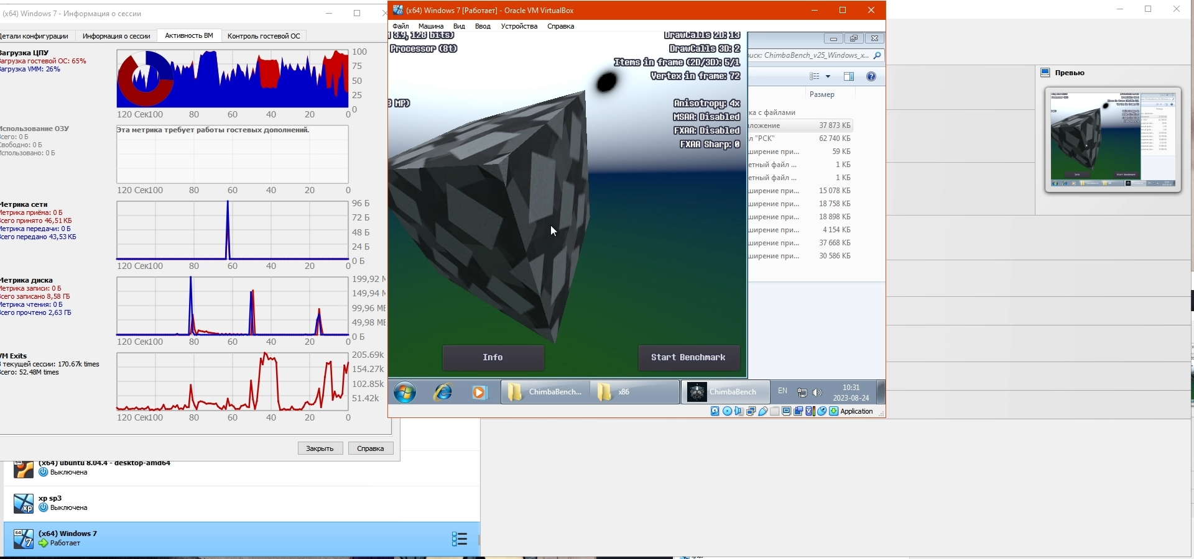Click the Start Benchmark button
This screenshot has height=559, width=1194.
point(688,358)
